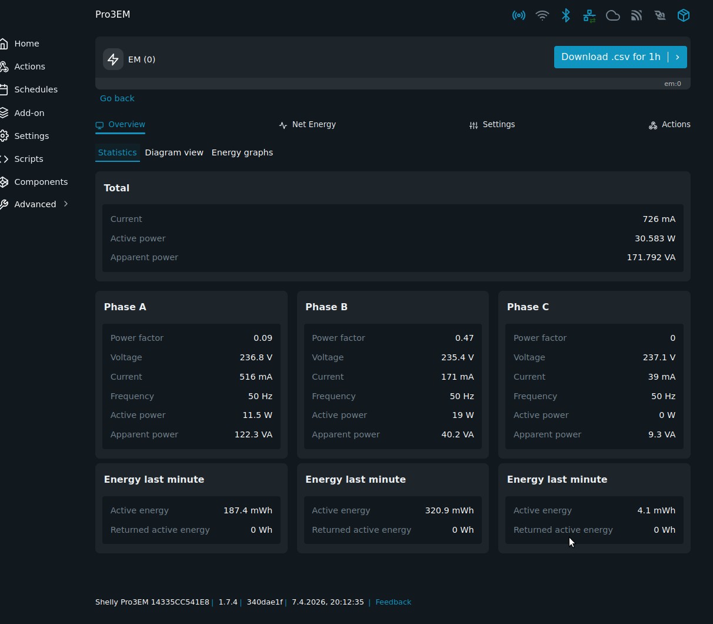Screen dimensions: 713x624
Task: Open the Ethernet network status icon
Action: point(589,15)
